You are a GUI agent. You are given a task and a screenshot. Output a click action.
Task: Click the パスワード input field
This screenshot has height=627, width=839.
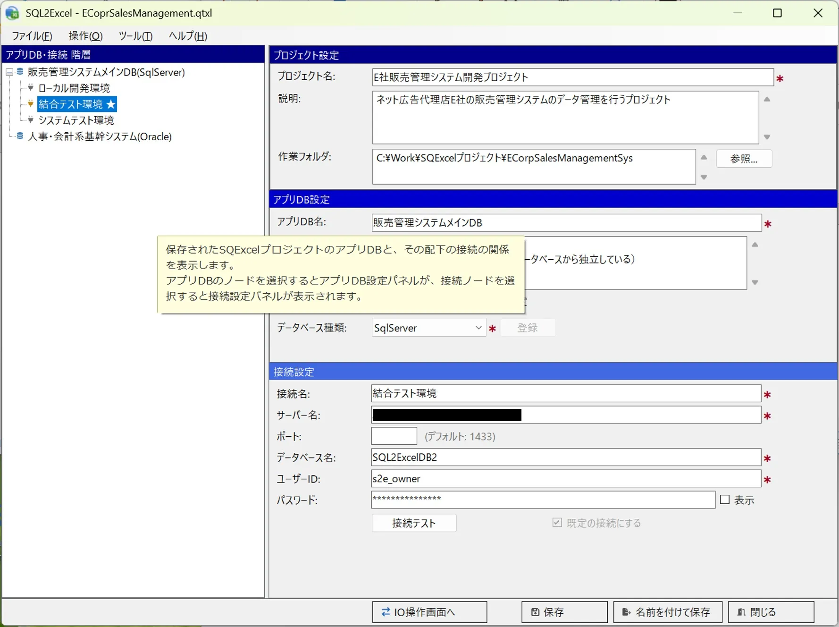(x=543, y=500)
